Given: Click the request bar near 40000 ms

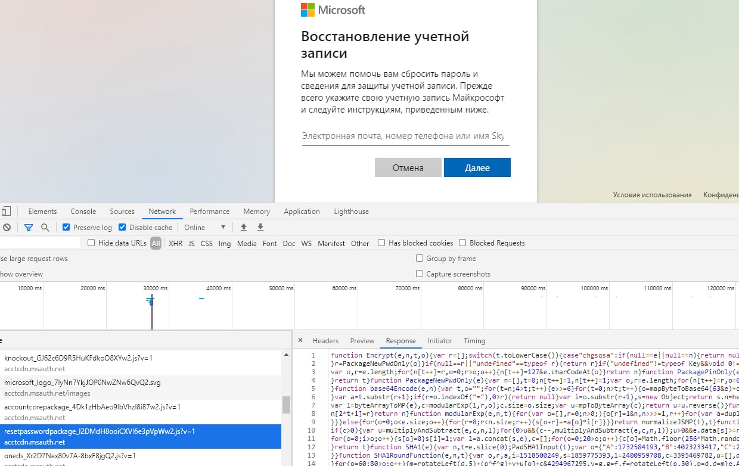Looking at the screenshot, I should [201, 299].
